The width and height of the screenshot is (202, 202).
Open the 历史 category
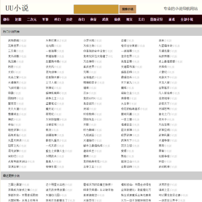(x=69, y=20)
